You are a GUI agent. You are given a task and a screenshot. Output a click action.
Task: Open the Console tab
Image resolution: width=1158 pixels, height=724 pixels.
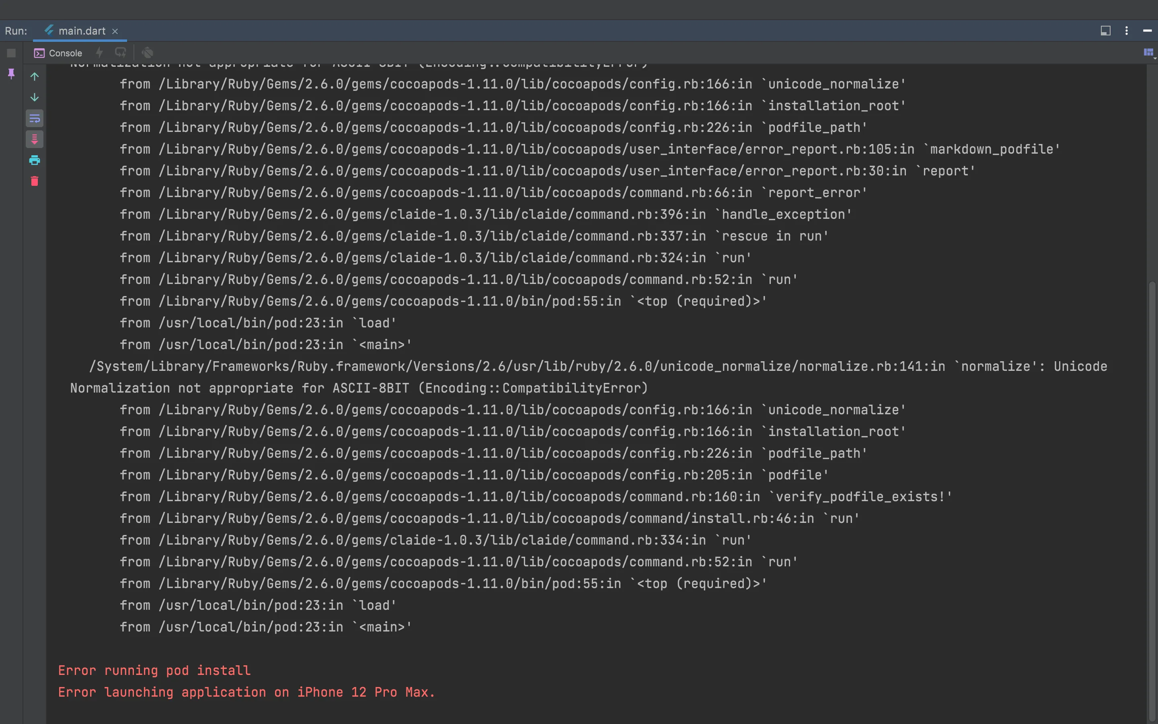(x=58, y=53)
